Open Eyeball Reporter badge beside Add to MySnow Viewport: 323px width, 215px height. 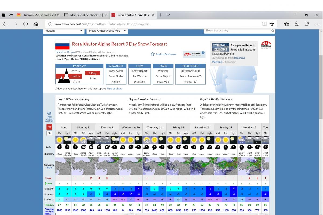coord(194,54)
